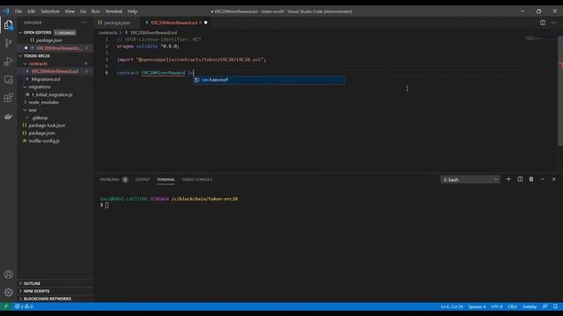Split the terminal pane

pyautogui.click(x=520, y=179)
